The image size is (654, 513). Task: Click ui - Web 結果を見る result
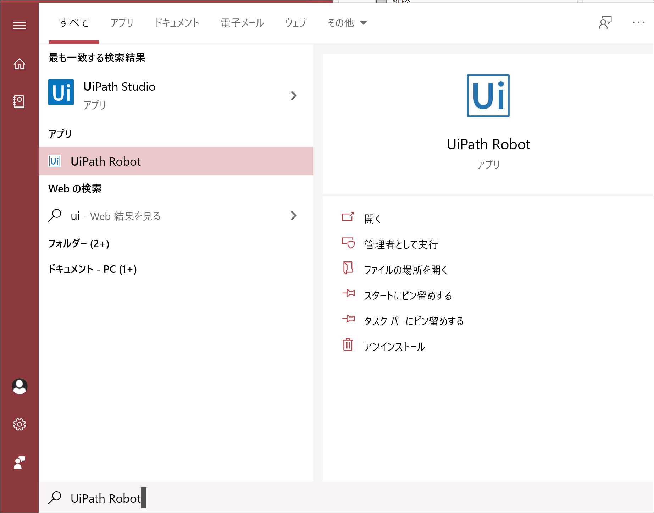click(x=176, y=216)
